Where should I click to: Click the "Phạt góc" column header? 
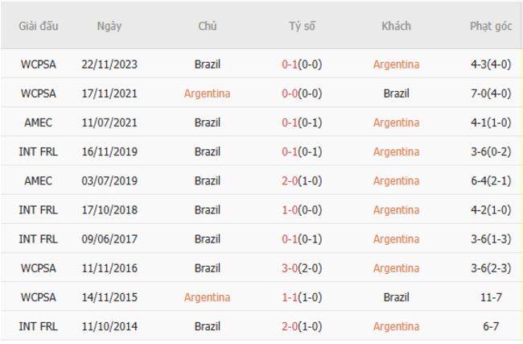pyautogui.click(x=491, y=26)
